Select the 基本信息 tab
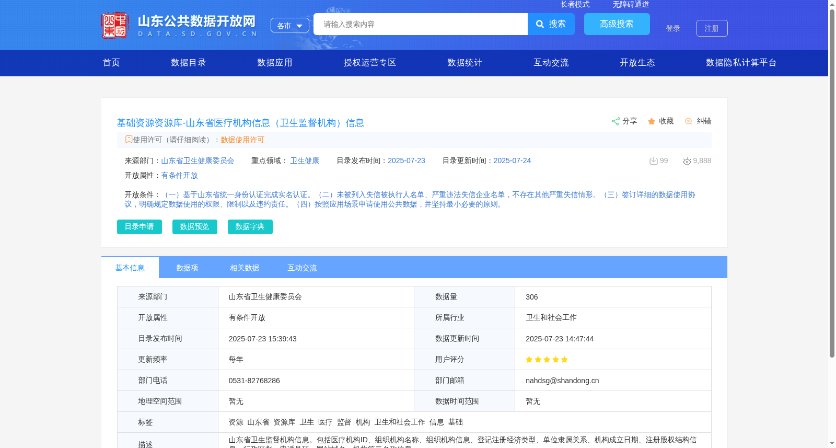 [130, 268]
